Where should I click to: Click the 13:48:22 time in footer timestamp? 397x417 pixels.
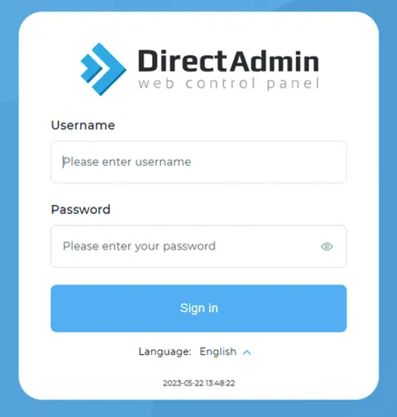220,383
